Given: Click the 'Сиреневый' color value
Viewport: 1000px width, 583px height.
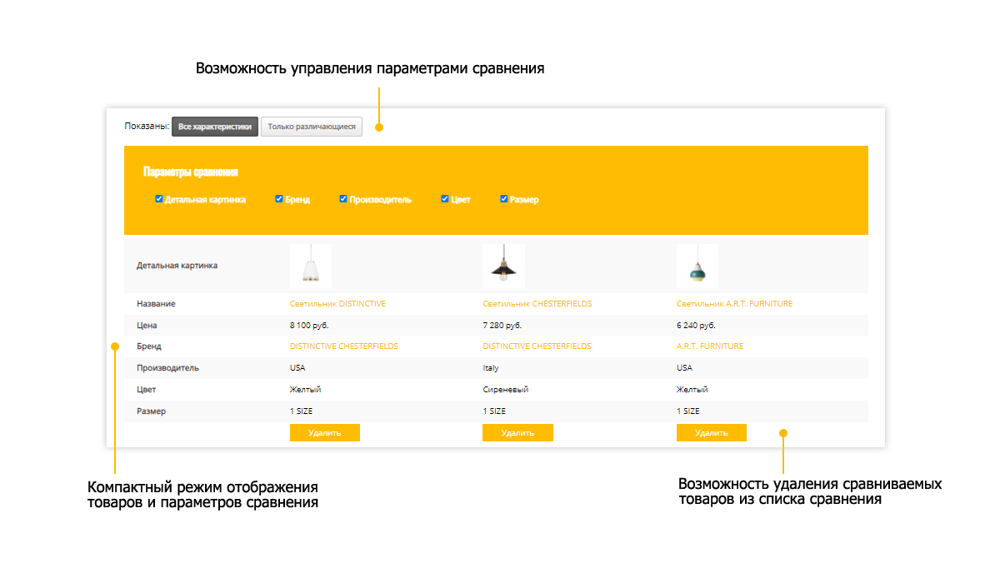Looking at the screenshot, I should (x=506, y=389).
